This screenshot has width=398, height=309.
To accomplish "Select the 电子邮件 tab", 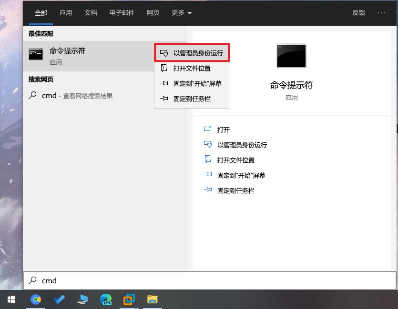I will coord(122,13).
